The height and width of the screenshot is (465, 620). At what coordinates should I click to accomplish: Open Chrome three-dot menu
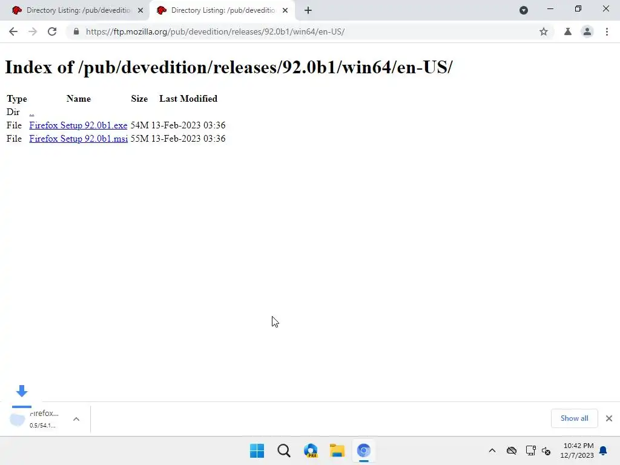[607, 31]
